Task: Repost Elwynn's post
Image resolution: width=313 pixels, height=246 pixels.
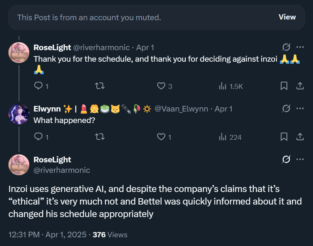Action: [x=100, y=137]
